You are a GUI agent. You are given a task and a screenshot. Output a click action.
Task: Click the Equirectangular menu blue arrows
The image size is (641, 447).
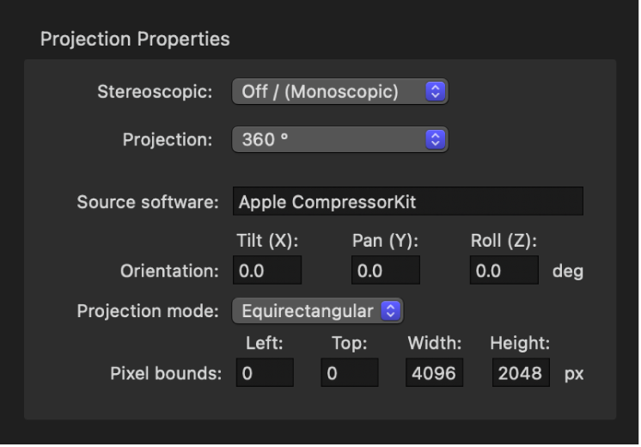coord(392,311)
